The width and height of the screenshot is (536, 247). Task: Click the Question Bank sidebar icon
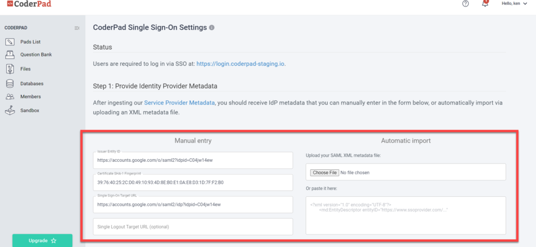click(10, 55)
